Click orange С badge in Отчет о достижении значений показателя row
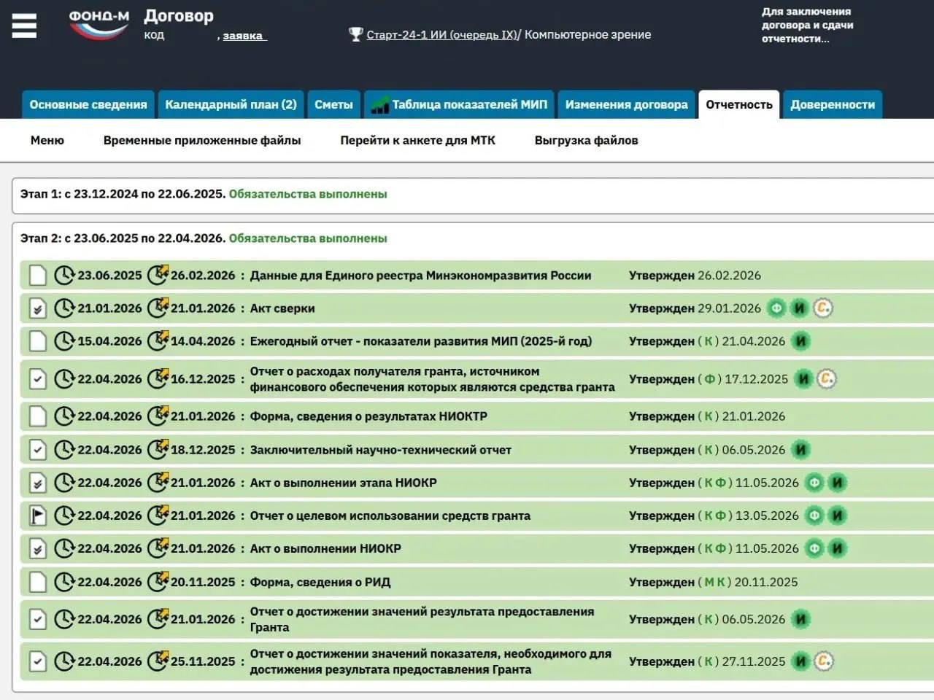The width and height of the screenshot is (934, 700). (824, 661)
